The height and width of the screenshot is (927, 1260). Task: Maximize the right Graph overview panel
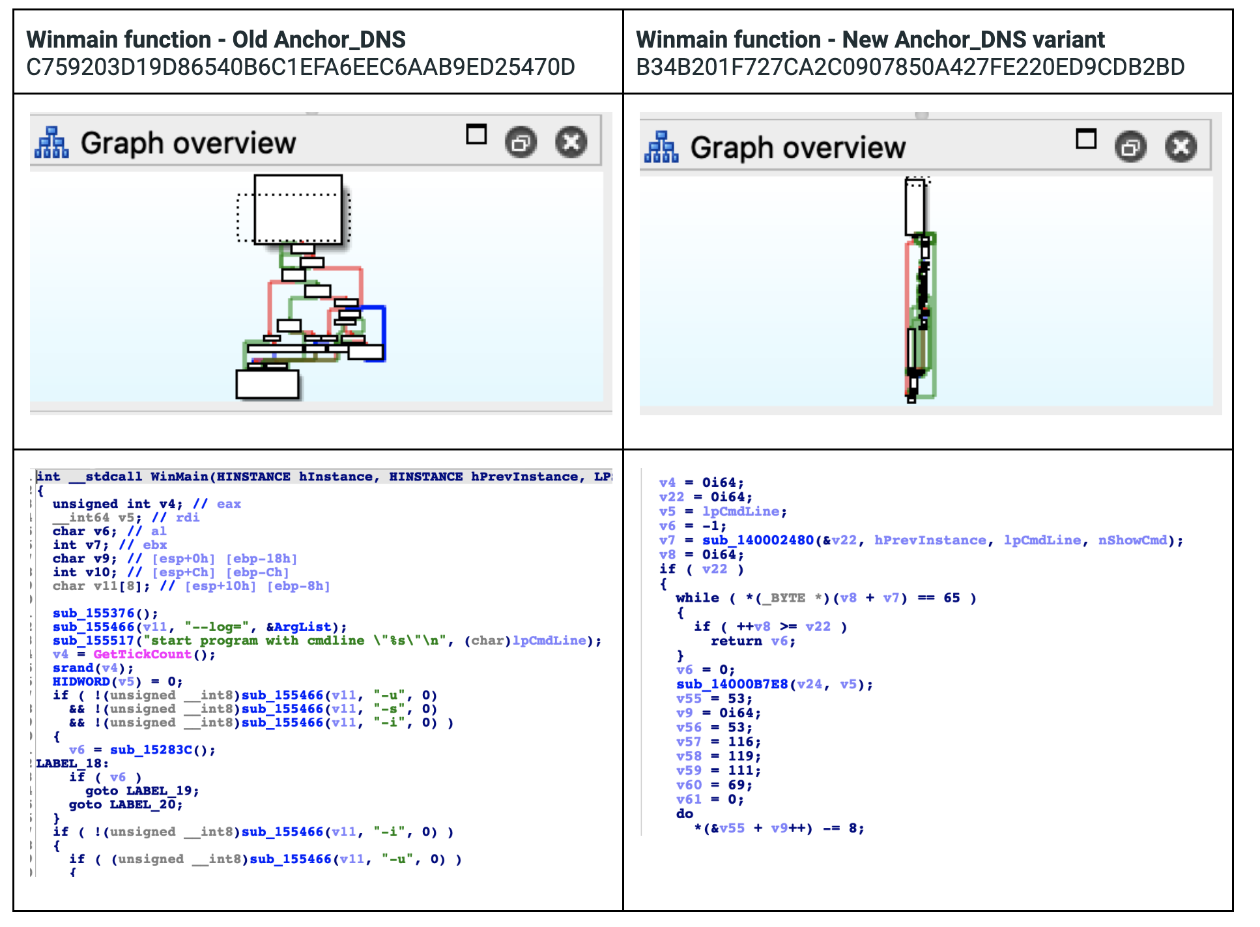(x=1086, y=139)
